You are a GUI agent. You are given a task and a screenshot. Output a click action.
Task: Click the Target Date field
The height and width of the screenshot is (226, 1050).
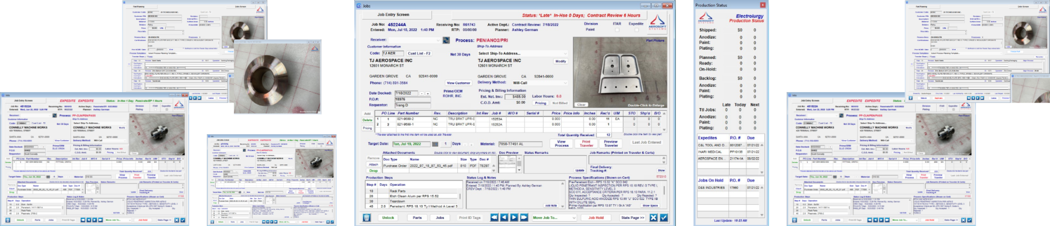pos(411,144)
